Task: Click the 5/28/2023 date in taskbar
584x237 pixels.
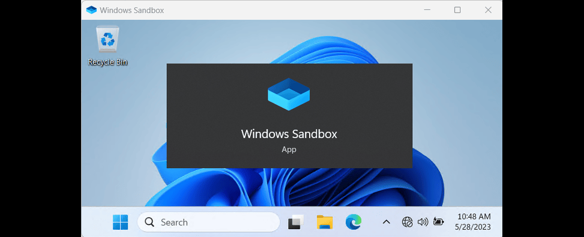Action: click(x=472, y=227)
